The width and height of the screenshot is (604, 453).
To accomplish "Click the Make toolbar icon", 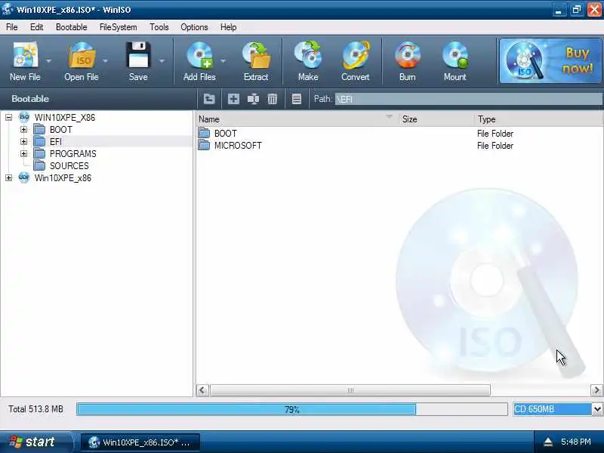I will click(308, 55).
